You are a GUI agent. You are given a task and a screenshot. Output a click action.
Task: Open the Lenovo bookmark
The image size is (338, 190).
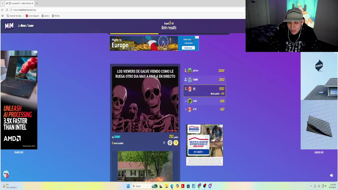click(45, 16)
